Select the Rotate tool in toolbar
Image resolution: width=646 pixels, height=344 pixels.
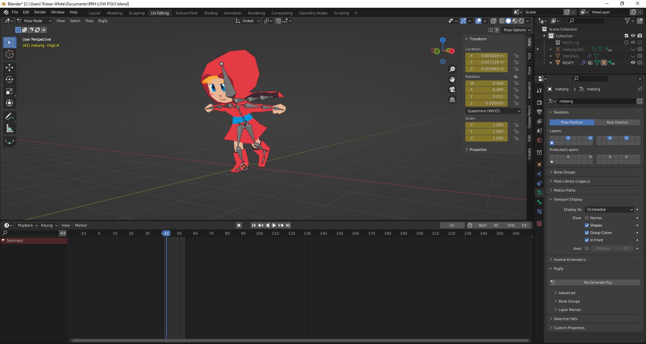[9, 79]
